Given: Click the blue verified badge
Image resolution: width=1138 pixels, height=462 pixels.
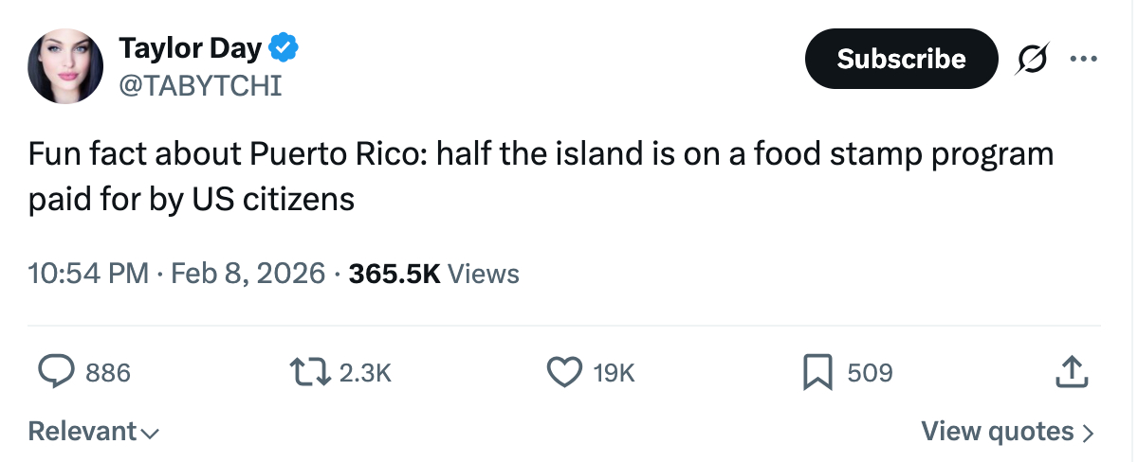Looking at the screenshot, I should click(x=284, y=46).
